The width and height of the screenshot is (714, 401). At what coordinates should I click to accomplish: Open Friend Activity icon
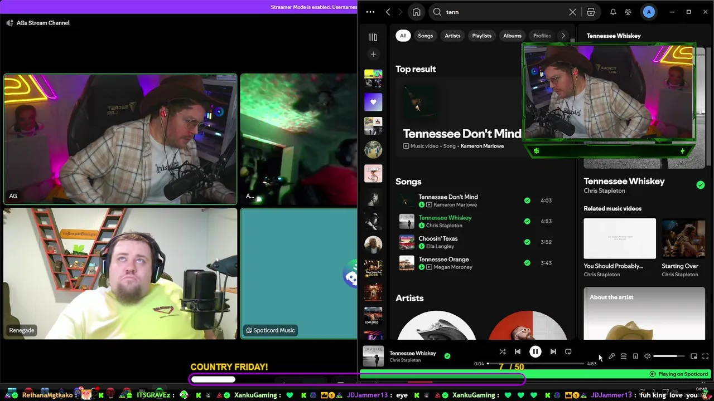[628, 12]
